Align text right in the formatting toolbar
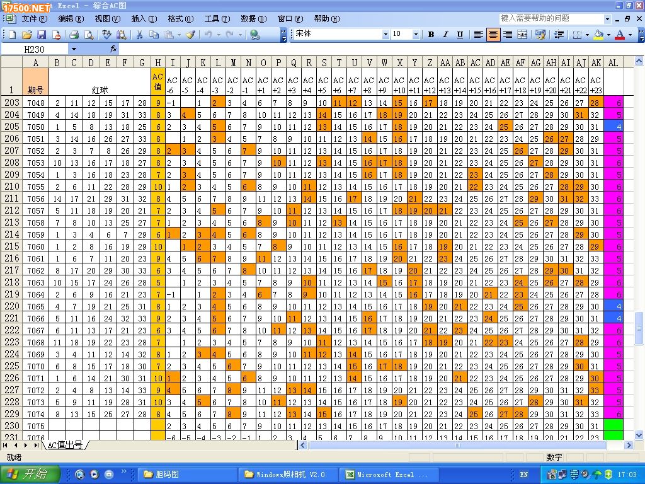The width and height of the screenshot is (645, 484). pyautogui.click(x=508, y=35)
